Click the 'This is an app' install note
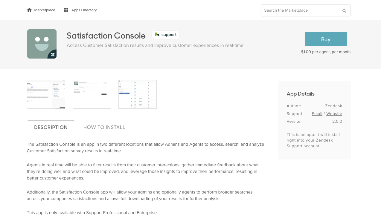This screenshot has height=221, width=381. point(313,140)
